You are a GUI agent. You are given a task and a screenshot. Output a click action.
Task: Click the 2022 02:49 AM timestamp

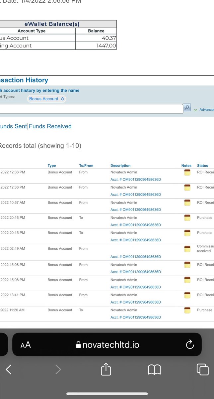[x=13, y=249]
